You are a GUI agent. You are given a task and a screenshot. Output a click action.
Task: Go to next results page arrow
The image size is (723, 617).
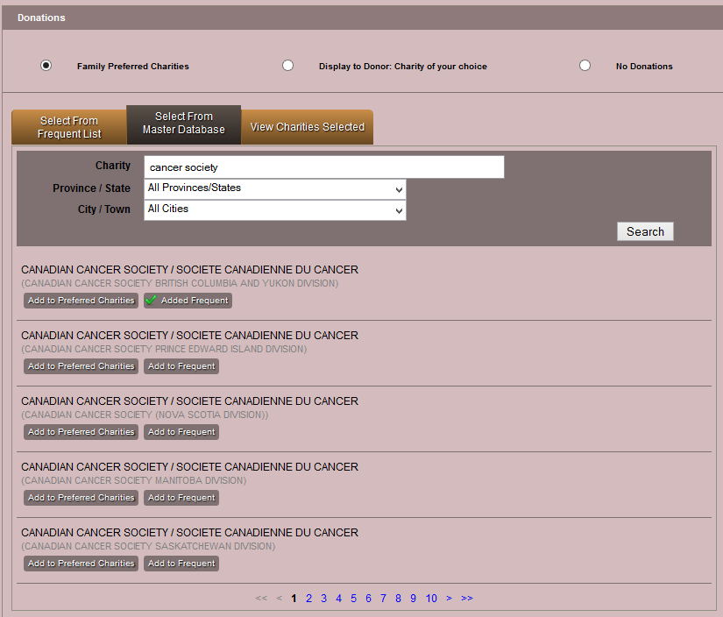[449, 599]
